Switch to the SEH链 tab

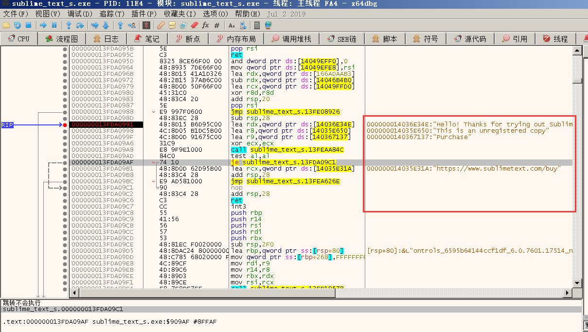(x=341, y=39)
